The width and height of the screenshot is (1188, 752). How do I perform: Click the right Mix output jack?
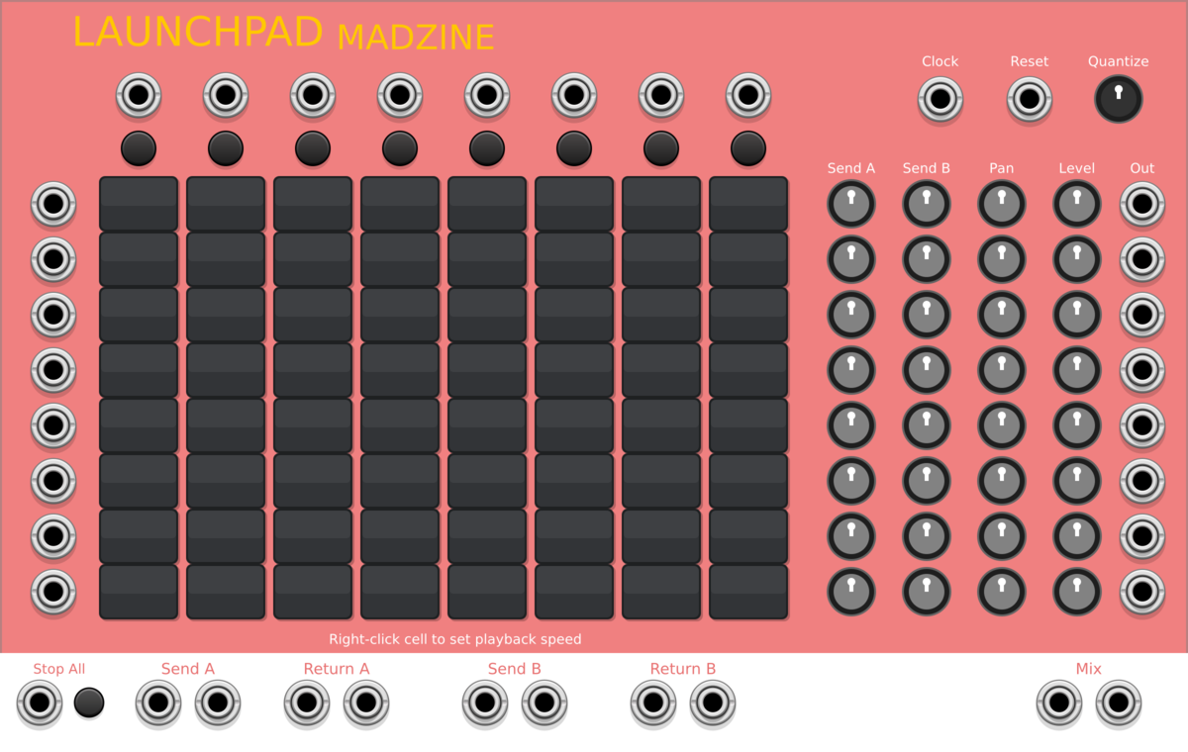[x=1119, y=704]
